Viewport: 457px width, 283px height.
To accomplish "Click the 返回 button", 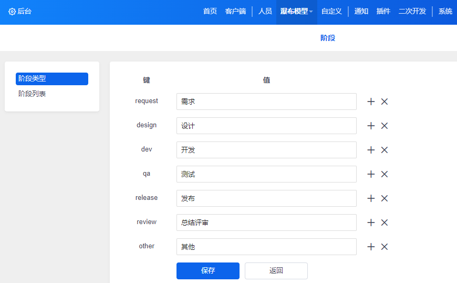I will (x=276, y=270).
